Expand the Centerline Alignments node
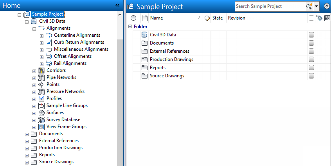This screenshot has height=166, width=331. pos(41,36)
